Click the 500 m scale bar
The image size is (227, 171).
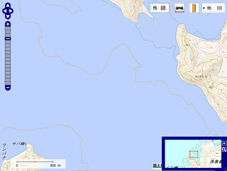click(x=35, y=163)
